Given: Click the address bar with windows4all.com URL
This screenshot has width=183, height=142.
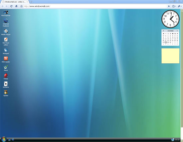Looking at the screenshot, I should tap(95, 6).
